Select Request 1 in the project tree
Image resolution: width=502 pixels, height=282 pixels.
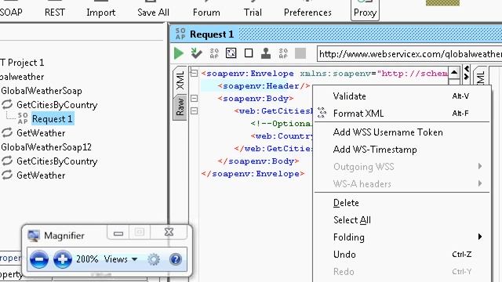pyautogui.click(x=53, y=118)
